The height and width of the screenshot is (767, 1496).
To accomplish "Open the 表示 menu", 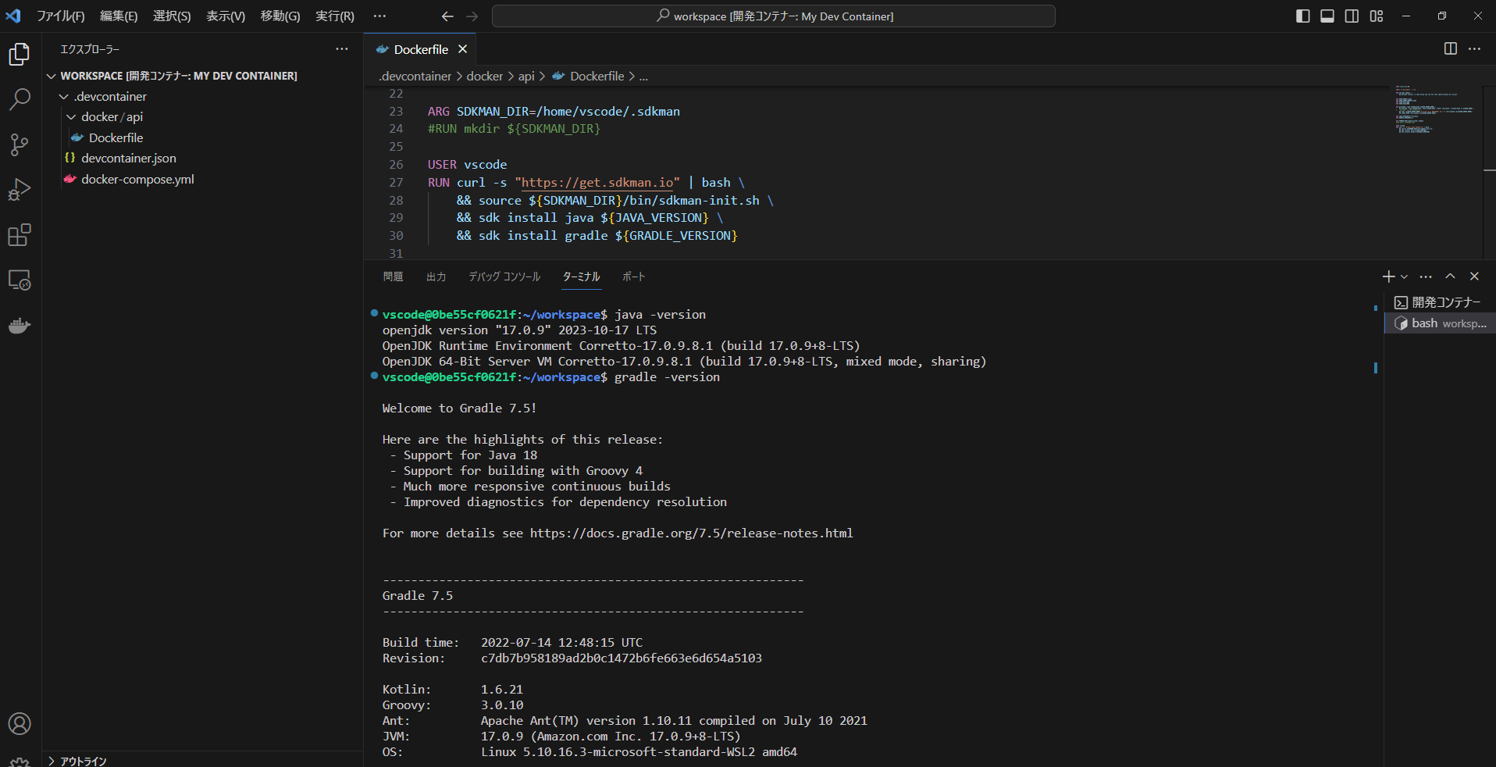I will tap(225, 16).
